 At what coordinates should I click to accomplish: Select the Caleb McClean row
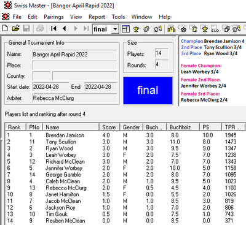pyautogui.click(x=125, y=181)
